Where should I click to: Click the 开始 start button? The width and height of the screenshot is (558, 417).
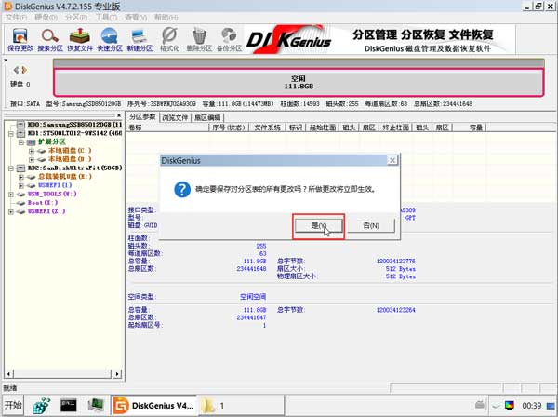click(x=13, y=405)
